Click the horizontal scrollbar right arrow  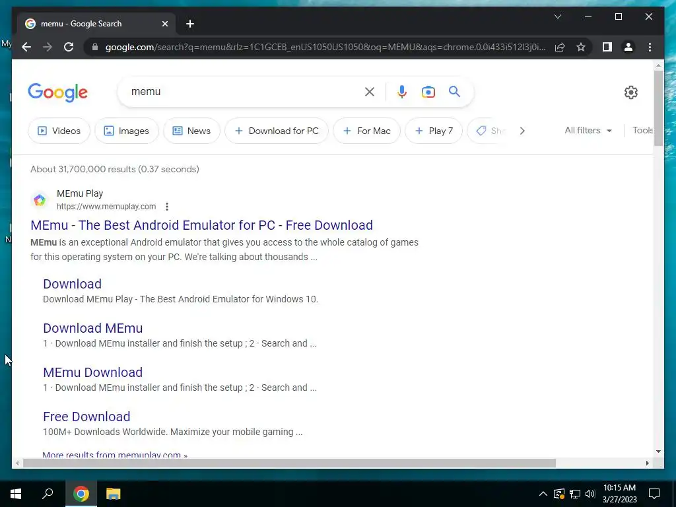point(647,463)
